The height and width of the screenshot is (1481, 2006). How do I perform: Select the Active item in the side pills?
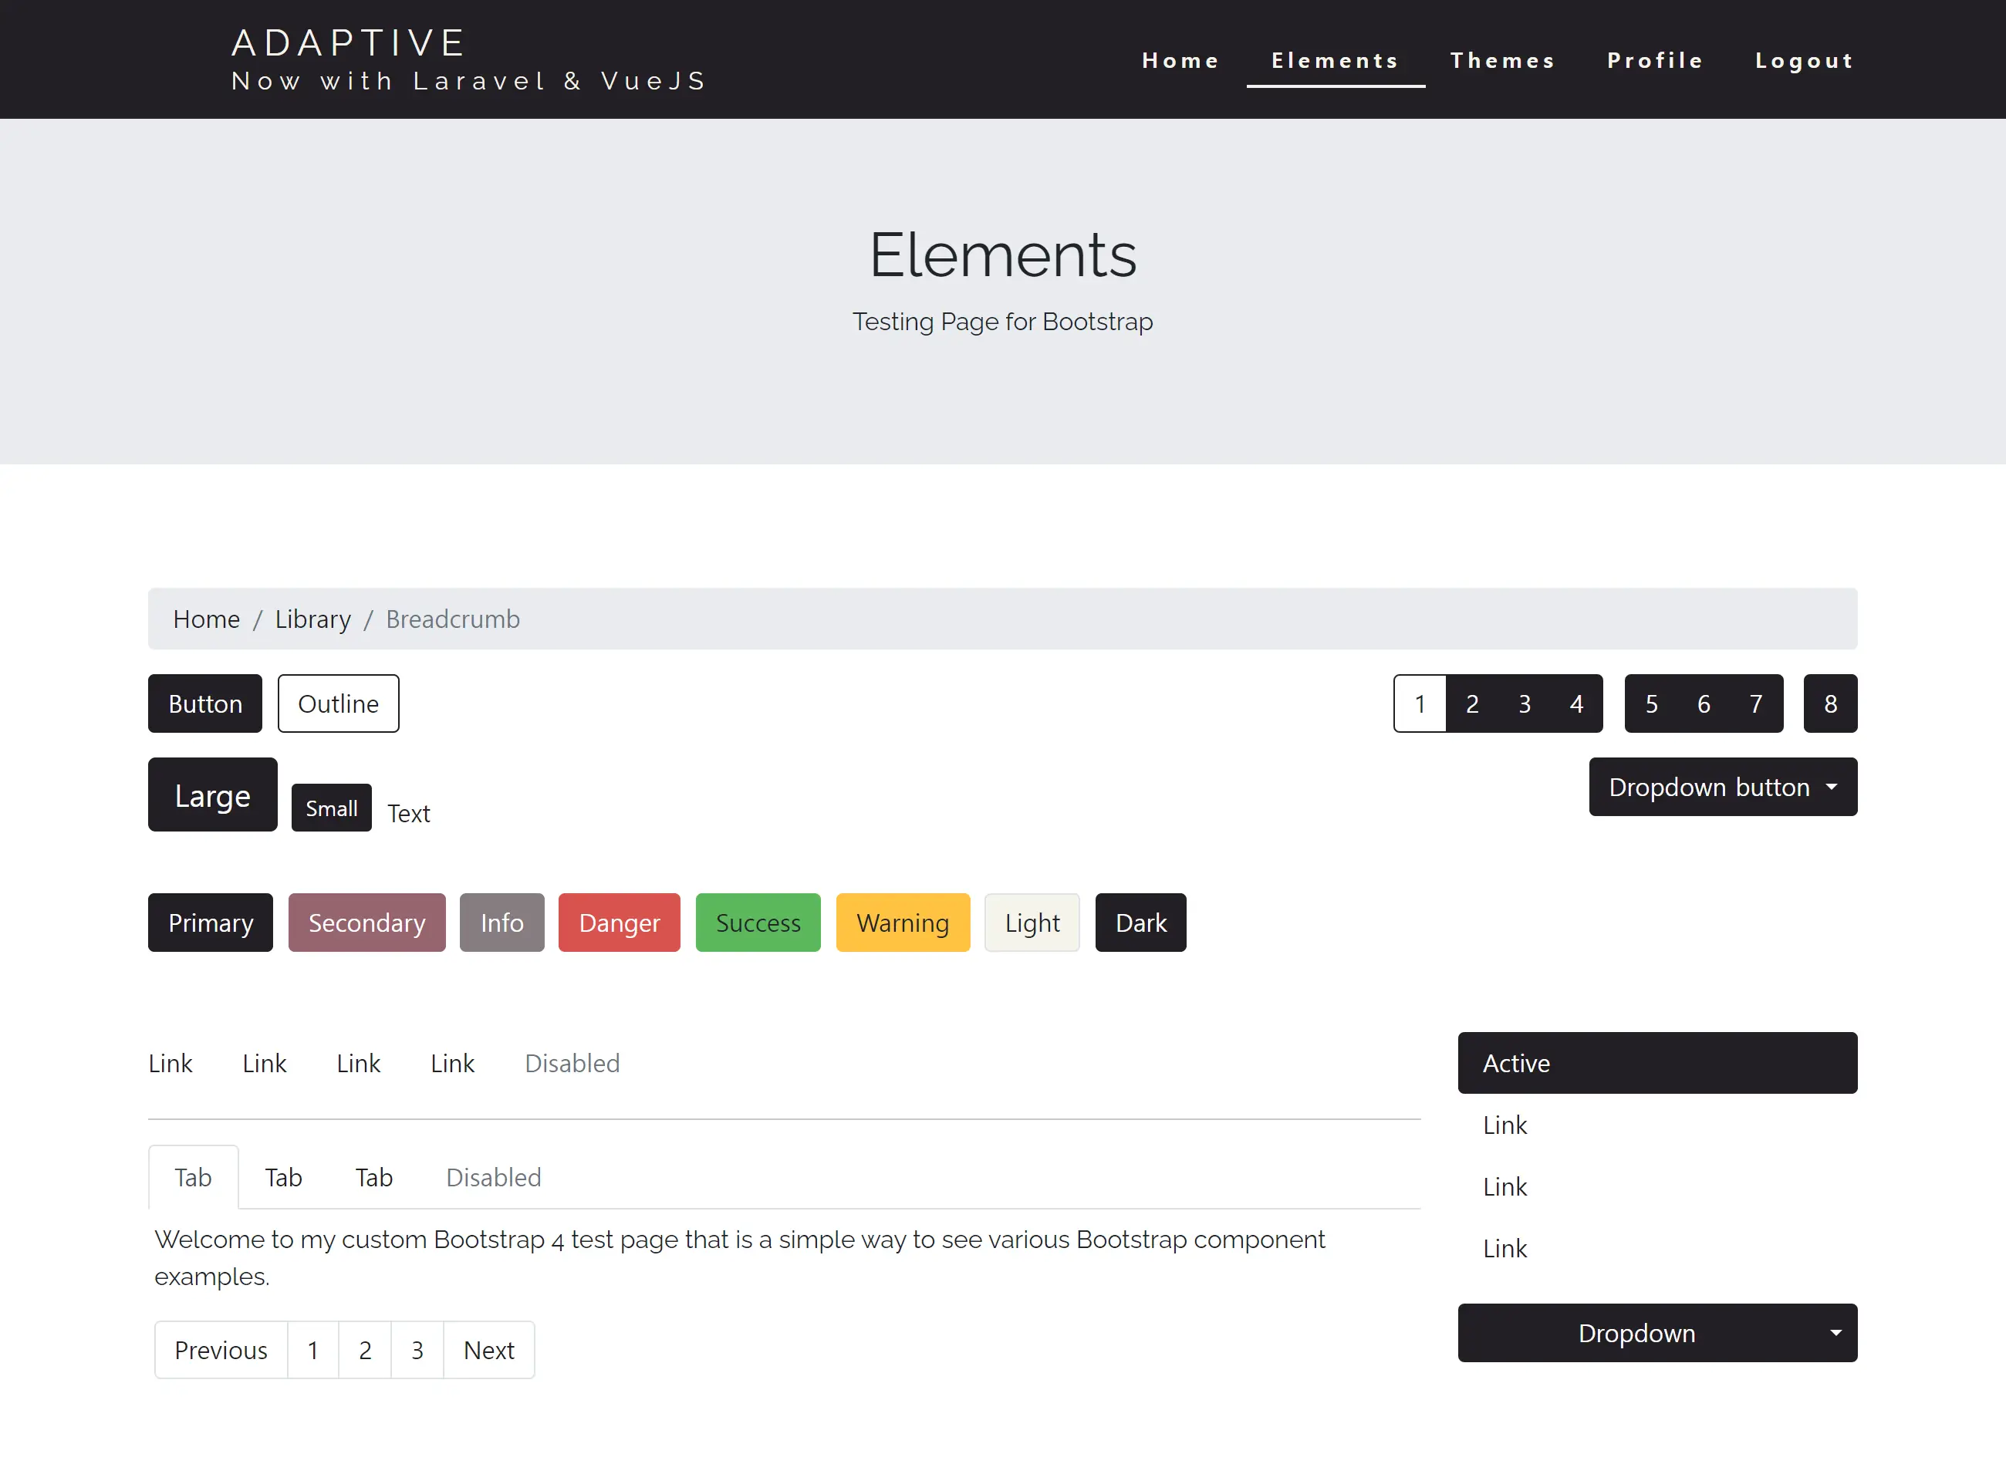[1656, 1063]
